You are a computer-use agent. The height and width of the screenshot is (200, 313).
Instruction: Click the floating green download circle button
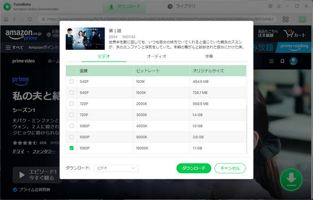[291, 179]
